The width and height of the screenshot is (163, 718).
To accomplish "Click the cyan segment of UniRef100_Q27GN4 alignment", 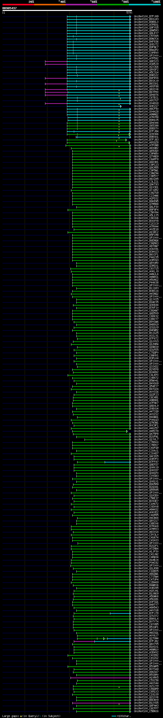I will 119,639.
